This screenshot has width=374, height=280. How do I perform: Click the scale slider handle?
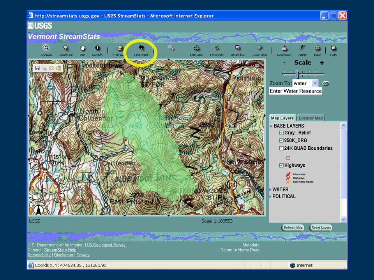click(297, 74)
